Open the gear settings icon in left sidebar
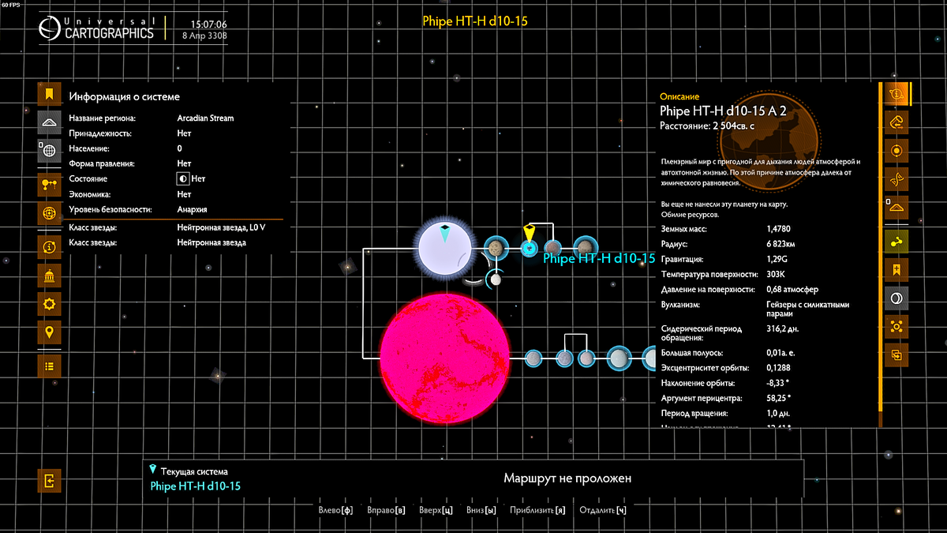This screenshot has width=947, height=533. pyautogui.click(x=49, y=304)
